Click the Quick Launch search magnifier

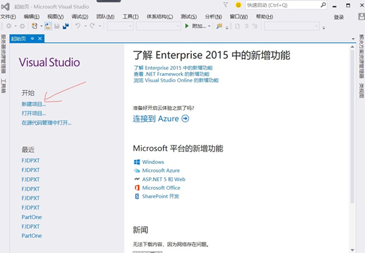323,5
